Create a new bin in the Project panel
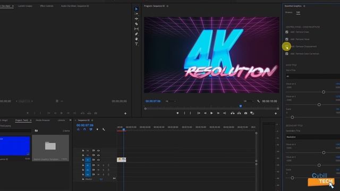Viewport: 340px width, 191px height. click(x=36, y=131)
